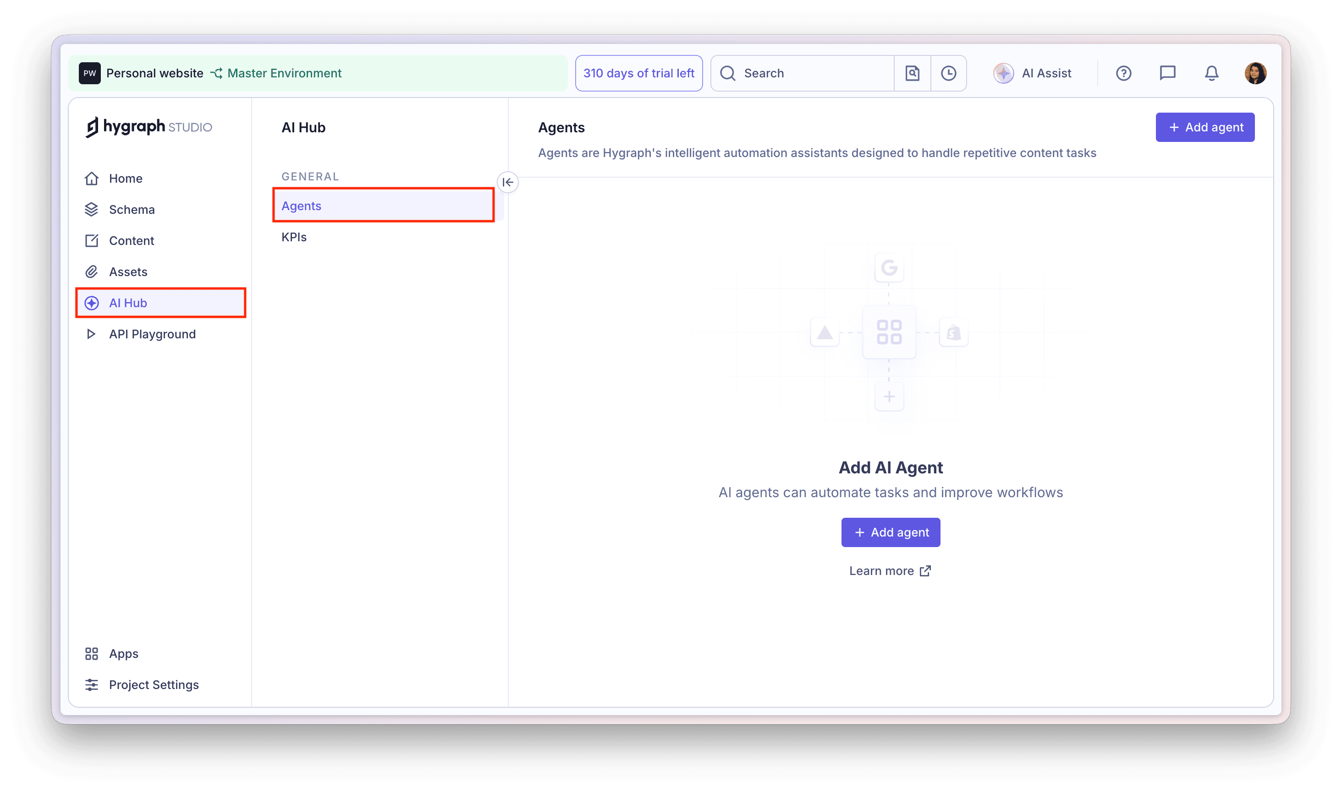The width and height of the screenshot is (1342, 792).
Task: Open the Home icon in the sidebar
Action: (x=92, y=178)
